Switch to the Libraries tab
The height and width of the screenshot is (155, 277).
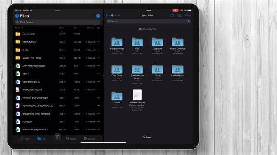[90, 139]
